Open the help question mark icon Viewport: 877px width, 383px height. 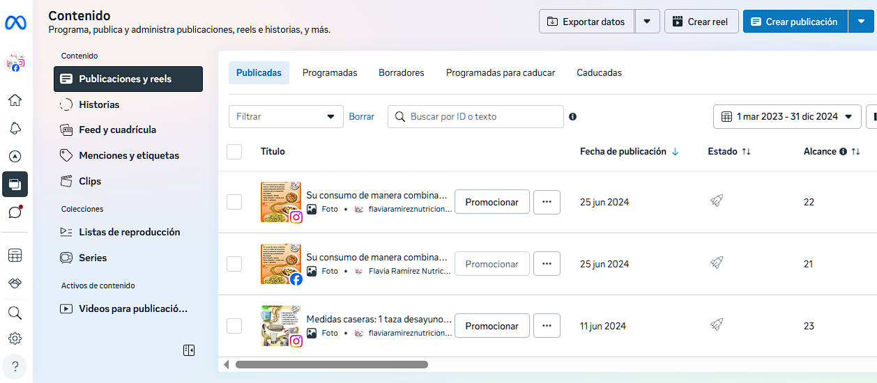[x=15, y=366]
